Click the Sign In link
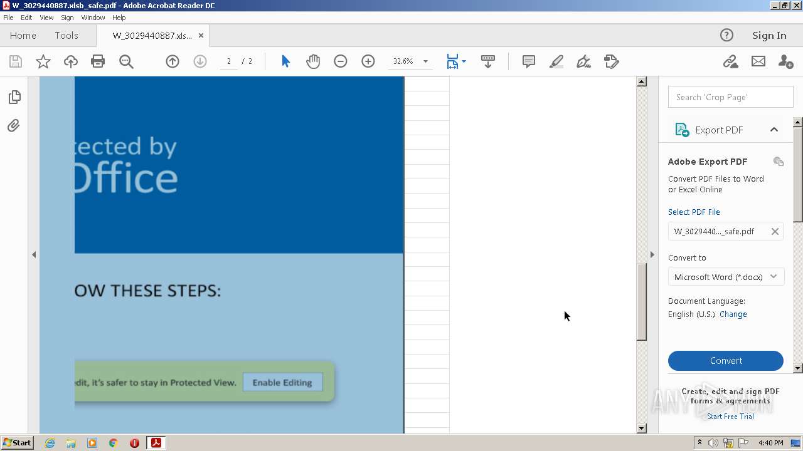 769,35
